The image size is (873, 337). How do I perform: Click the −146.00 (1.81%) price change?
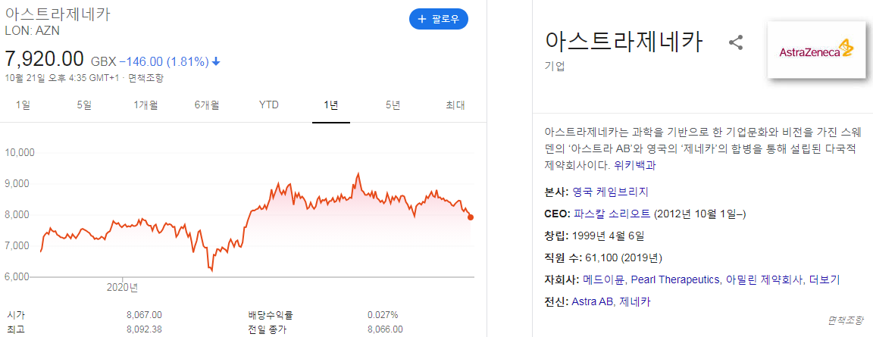click(170, 61)
